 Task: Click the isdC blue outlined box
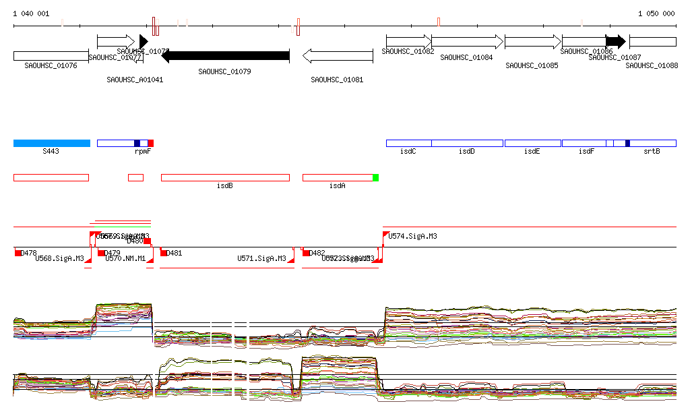tap(409, 143)
